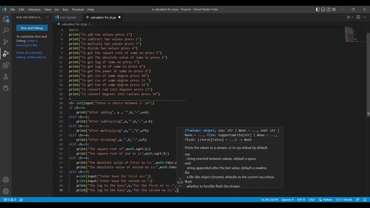
Task: Show next signature in parameter hint popup
Action: pyautogui.click(x=180, y=186)
